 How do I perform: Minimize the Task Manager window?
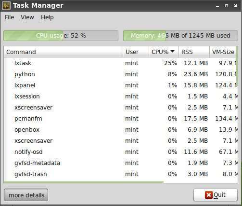pyautogui.click(x=217, y=6)
